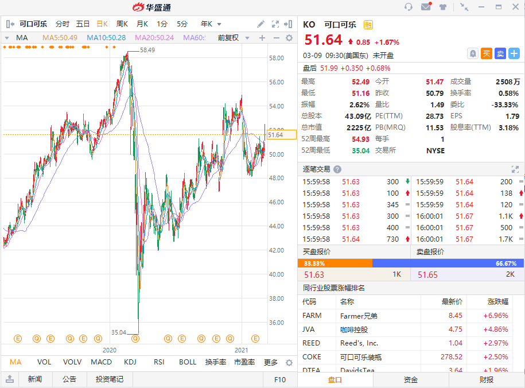Switch to 财报 tab

point(486,380)
